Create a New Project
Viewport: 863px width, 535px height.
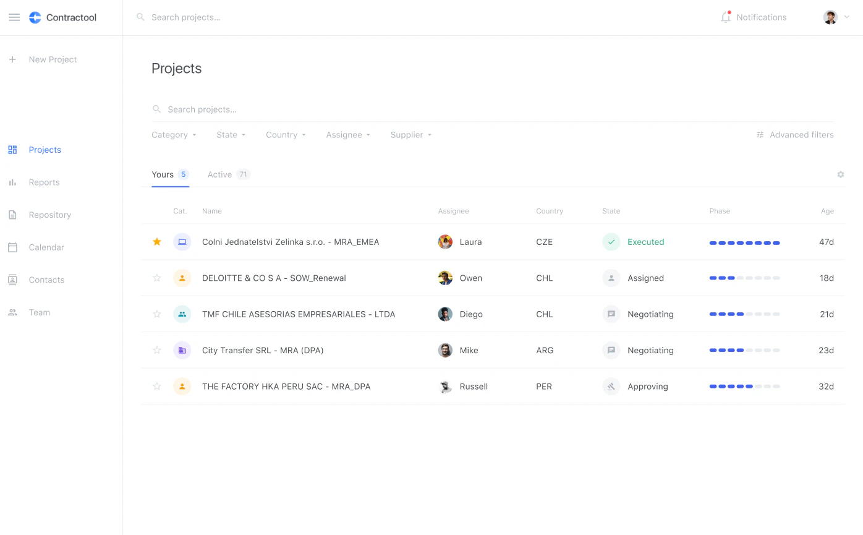(52, 59)
